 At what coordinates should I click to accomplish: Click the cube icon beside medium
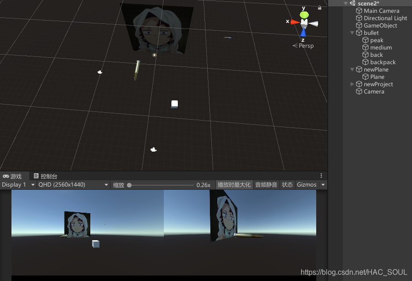(366, 48)
